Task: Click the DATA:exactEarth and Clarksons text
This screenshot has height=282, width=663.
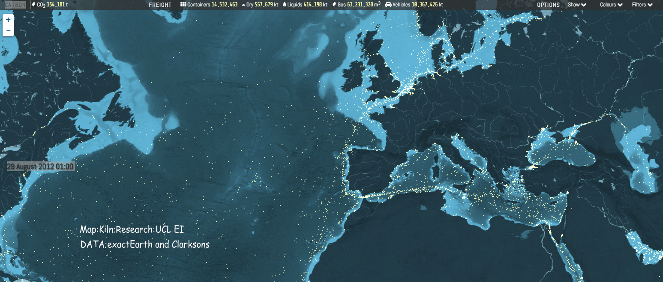Action: (144, 245)
